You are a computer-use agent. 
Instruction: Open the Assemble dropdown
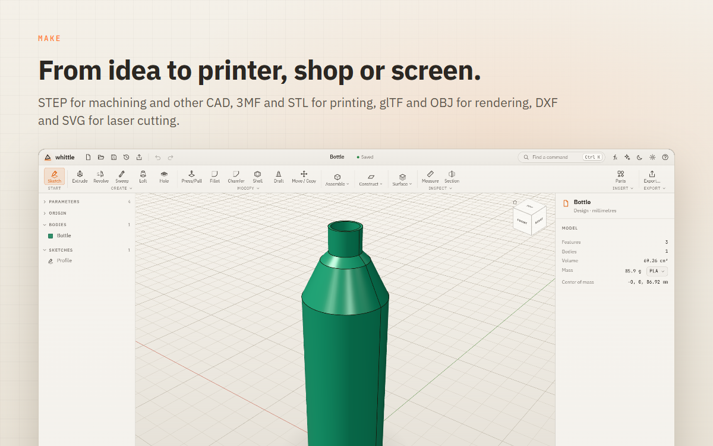337,179
